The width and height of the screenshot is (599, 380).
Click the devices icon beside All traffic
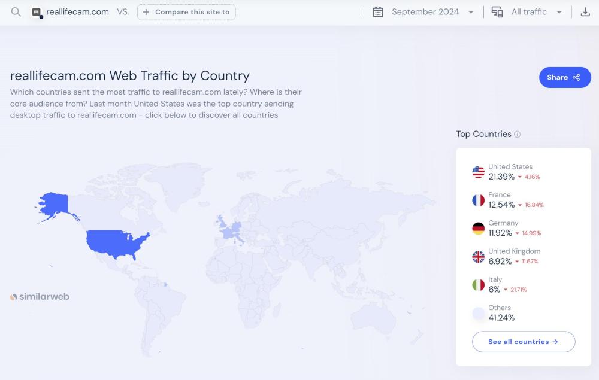coord(497,12)
